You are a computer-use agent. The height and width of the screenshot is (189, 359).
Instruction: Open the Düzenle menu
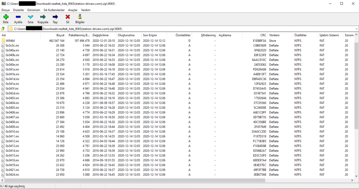(18, 10)
